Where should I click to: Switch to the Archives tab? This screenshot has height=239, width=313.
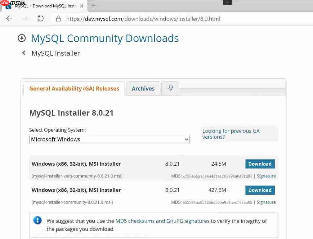143,89
